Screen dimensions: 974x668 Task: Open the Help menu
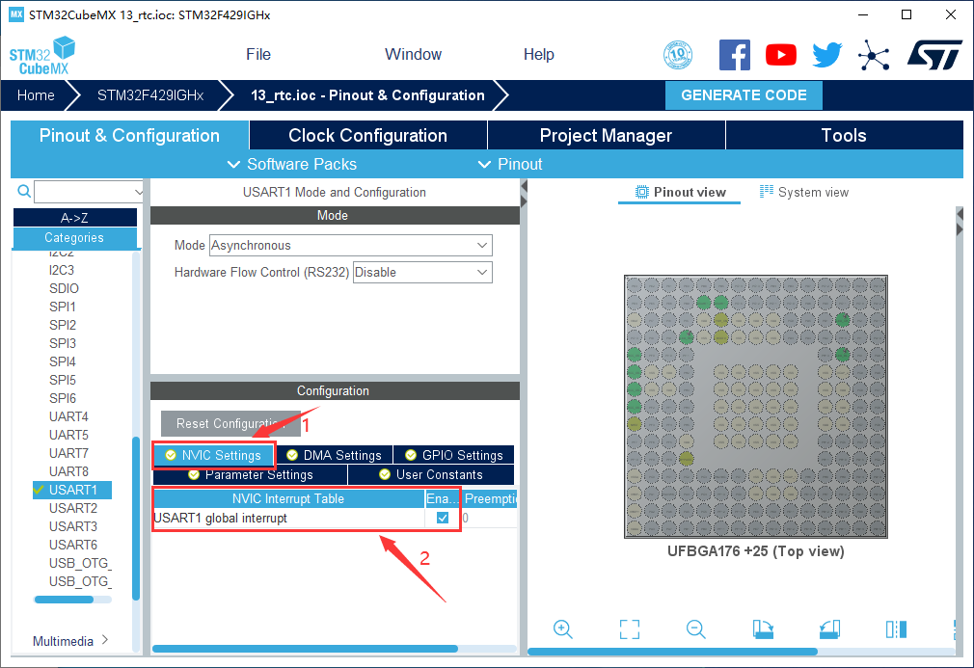[538, 55]
